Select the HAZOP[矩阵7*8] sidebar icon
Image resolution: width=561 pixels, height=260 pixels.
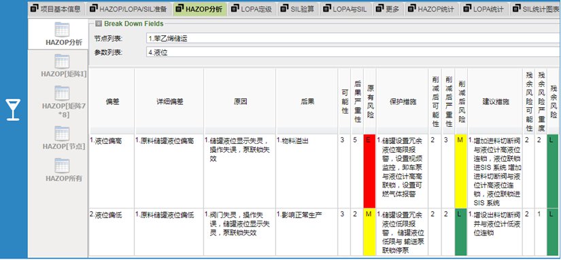click(x=62, y=93)
